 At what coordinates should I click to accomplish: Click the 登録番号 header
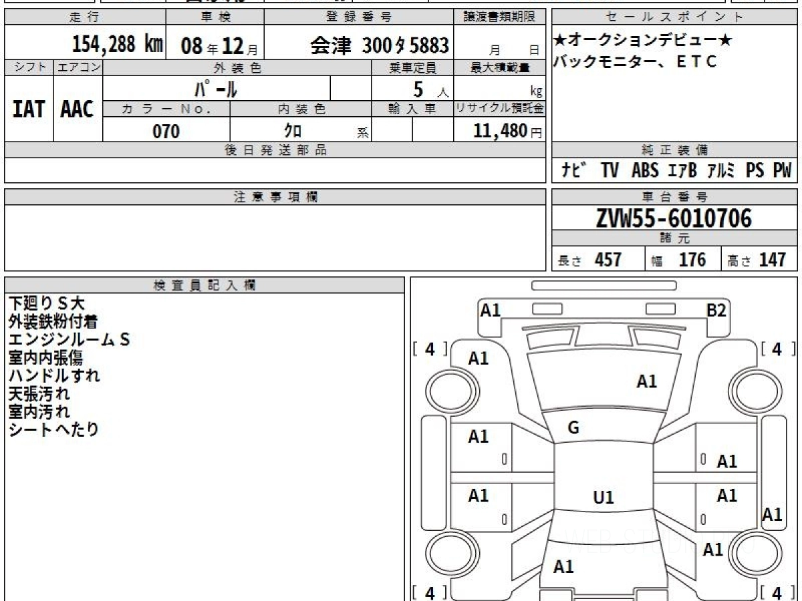[x=360, y=17]
